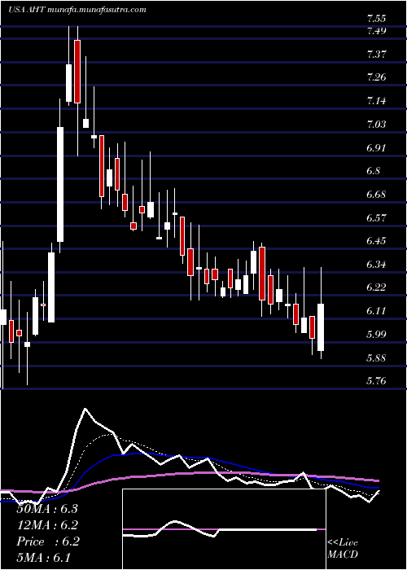
Task: Click the 7.14 price axis label
Action: coord(376,101)
